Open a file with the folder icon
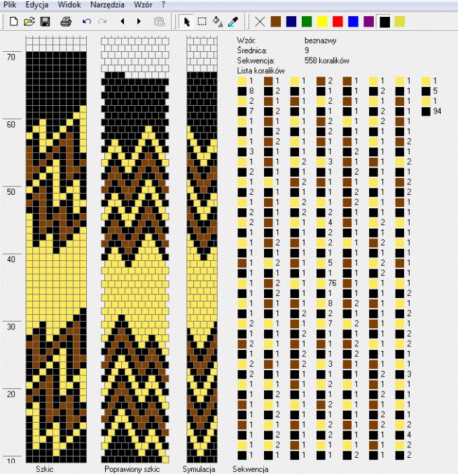The image size is (458, 474). click(x=29, y=22)
